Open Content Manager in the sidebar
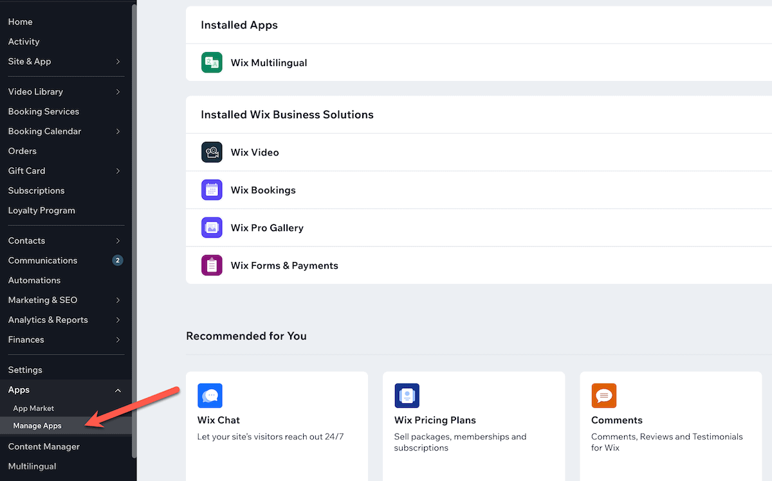 tap(44, 446)
